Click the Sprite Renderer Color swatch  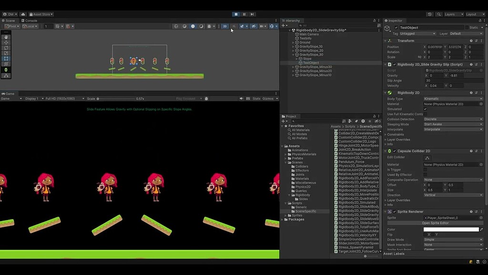(x=450, y=229)
